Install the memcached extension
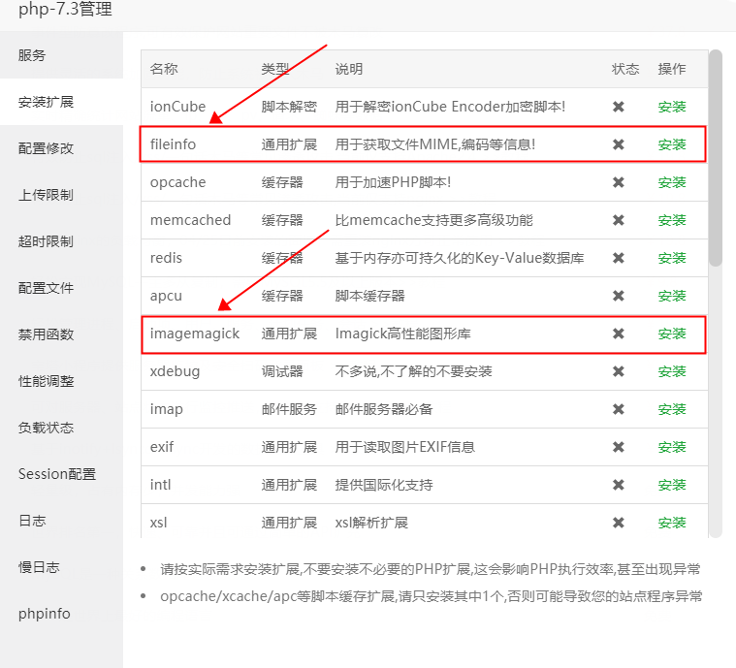Screen dimensions: 736x668 672,220
